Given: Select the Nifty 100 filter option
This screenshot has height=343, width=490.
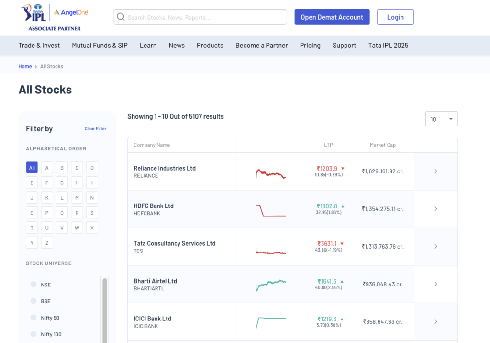Looking at the screenshot, I should [33, 334].
